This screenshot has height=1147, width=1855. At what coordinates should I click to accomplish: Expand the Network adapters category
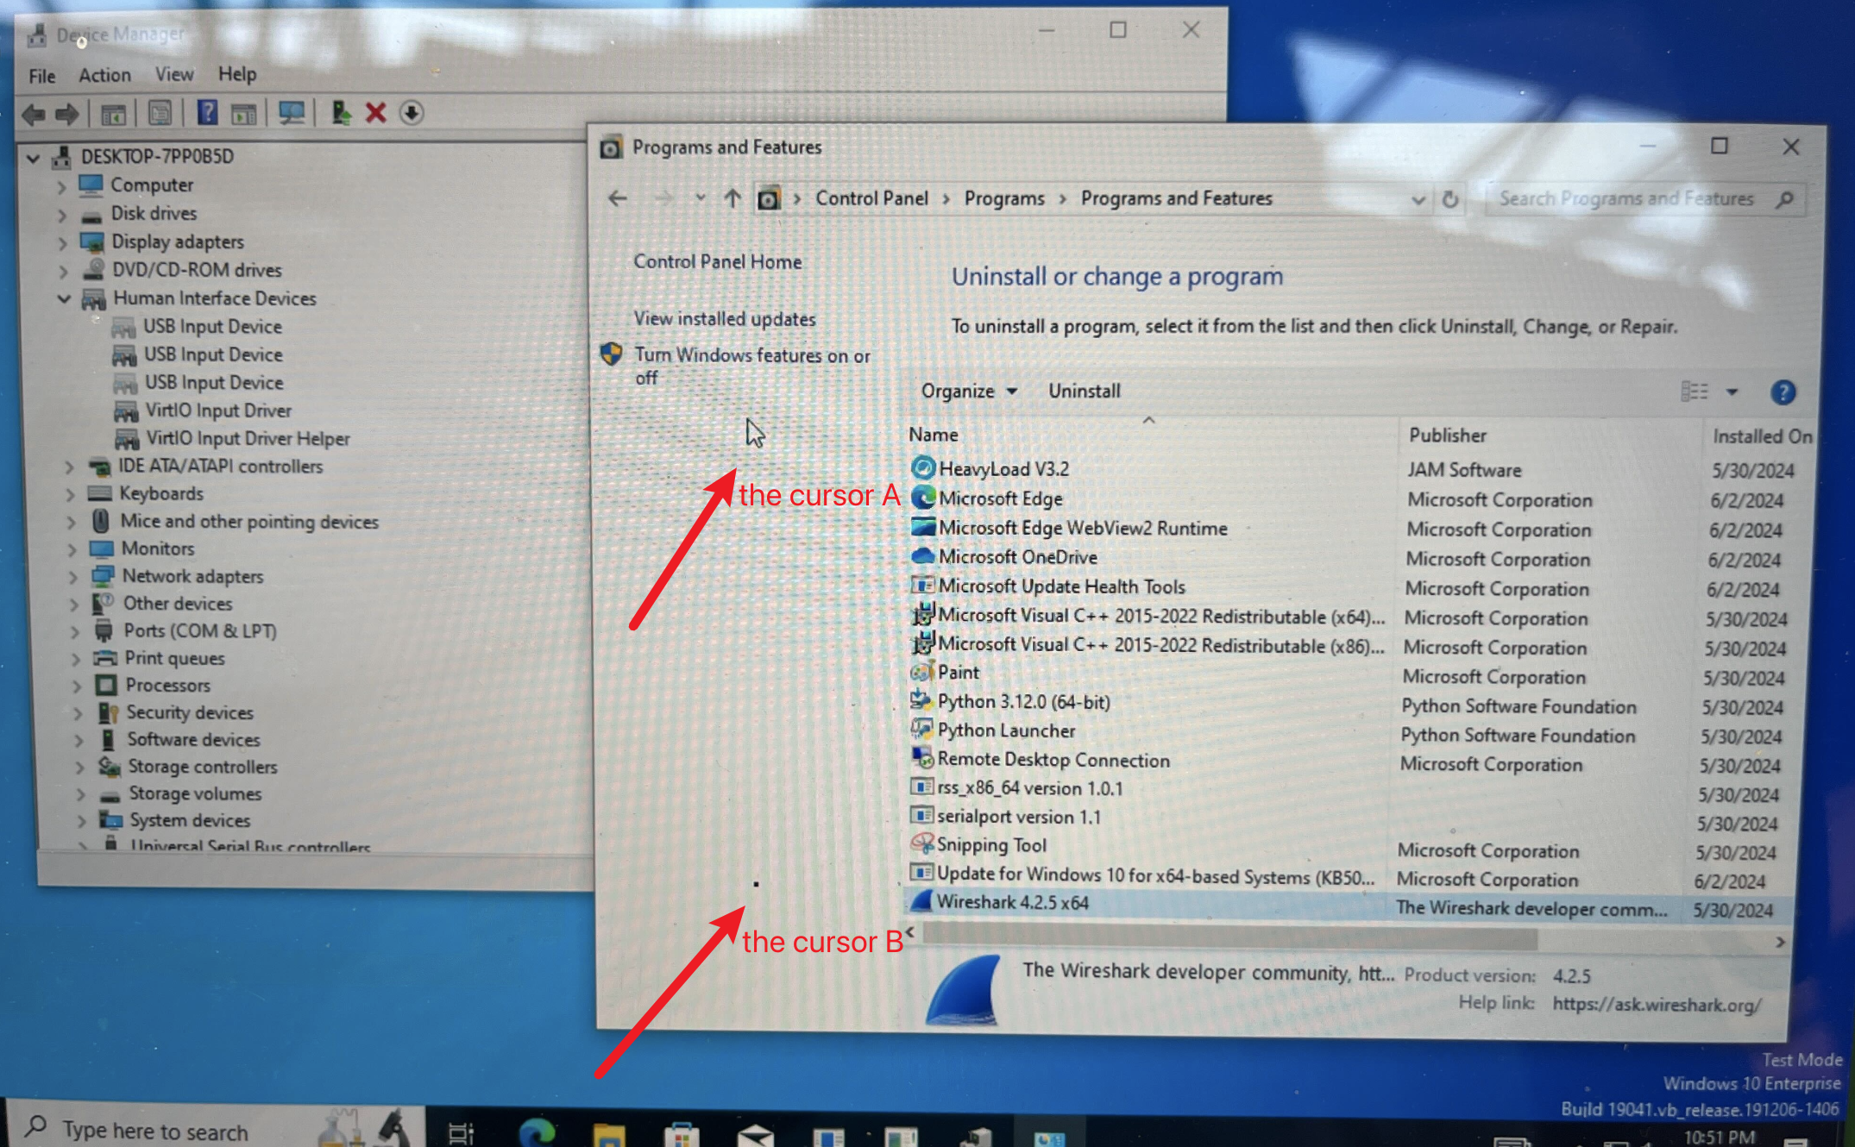pos(73,576)
